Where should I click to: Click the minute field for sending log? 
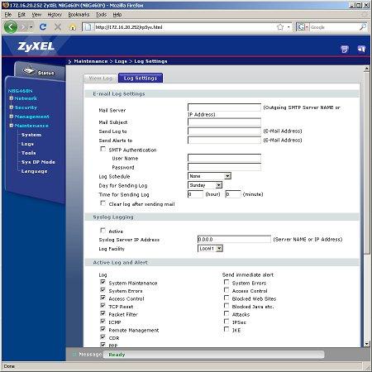click(233, 194)
